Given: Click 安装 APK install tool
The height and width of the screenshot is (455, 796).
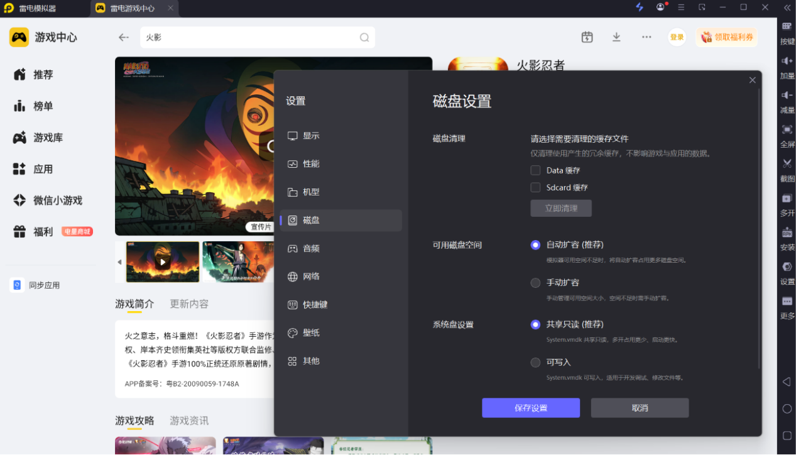Looking at the screenshot, I should [x=787, y=239].
